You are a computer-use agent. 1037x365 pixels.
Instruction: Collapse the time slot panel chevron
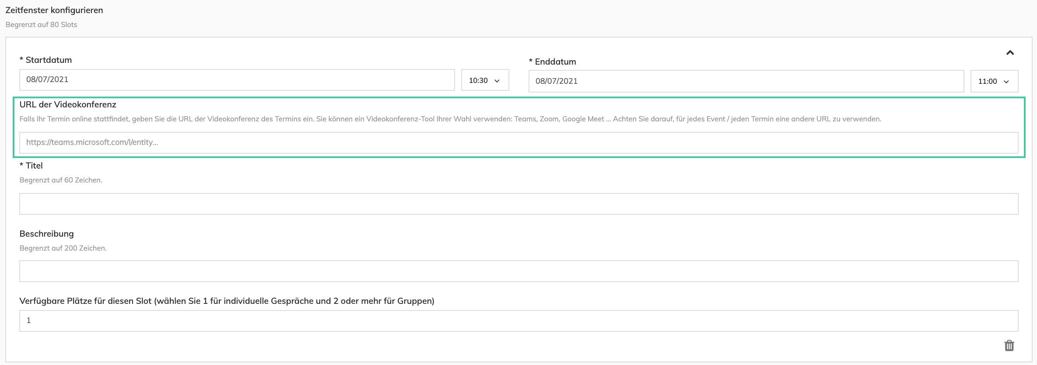(1010, 53)
